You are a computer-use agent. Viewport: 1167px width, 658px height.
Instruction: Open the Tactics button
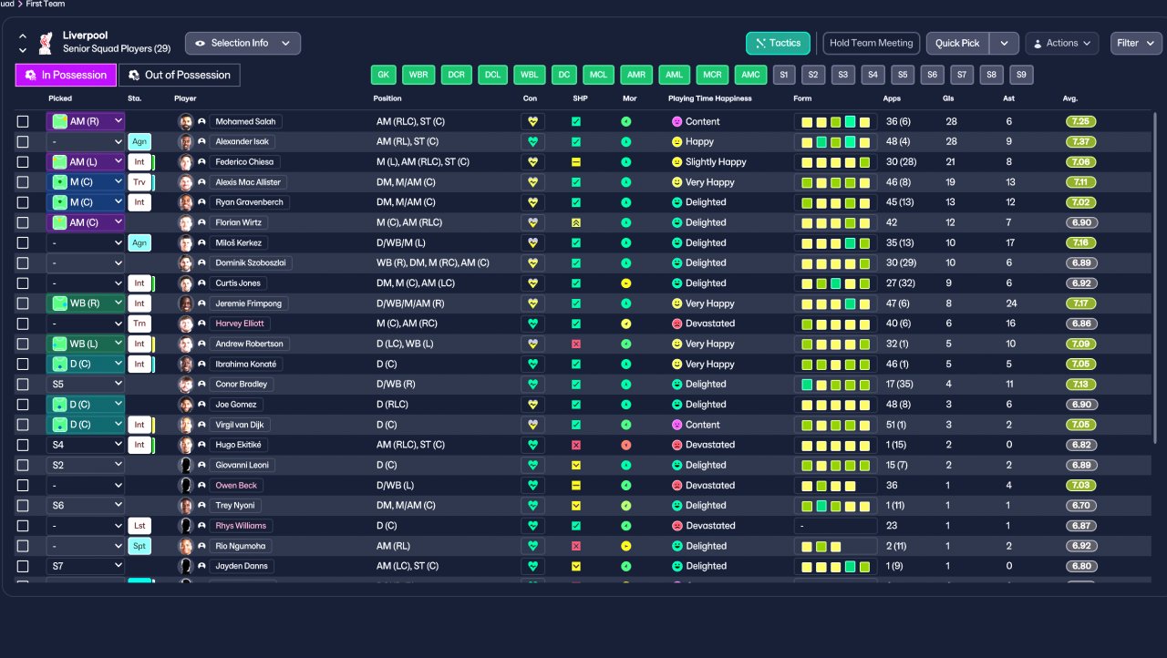(x=778, y=43)
